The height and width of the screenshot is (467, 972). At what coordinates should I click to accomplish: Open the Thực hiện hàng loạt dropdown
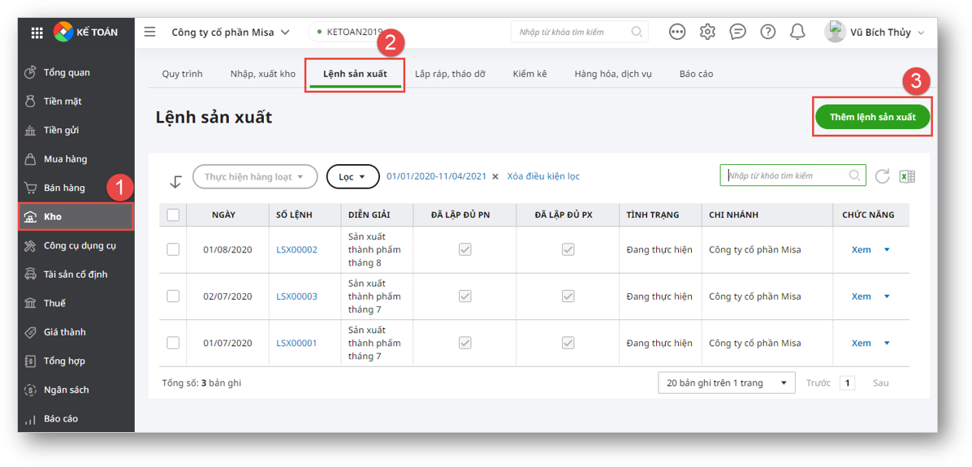click(255, 177)
